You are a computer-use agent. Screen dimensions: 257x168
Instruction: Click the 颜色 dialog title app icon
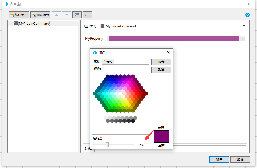95,53
